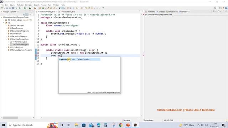This screenshot has width=228, height=128.
Task: Click the Package Explorer horizontal scrollbar
Action: click(10, 118)
